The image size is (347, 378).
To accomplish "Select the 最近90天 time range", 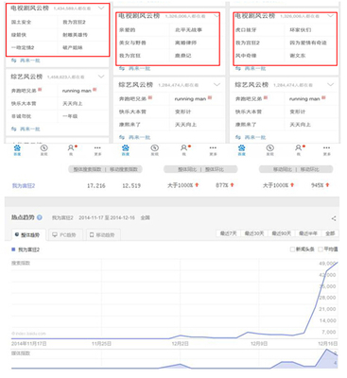I will coord(282,233).
